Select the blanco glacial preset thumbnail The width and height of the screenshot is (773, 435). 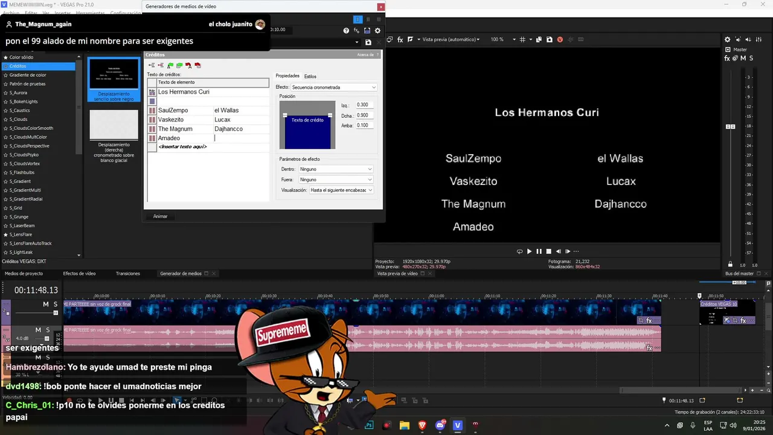coord(114,125)
